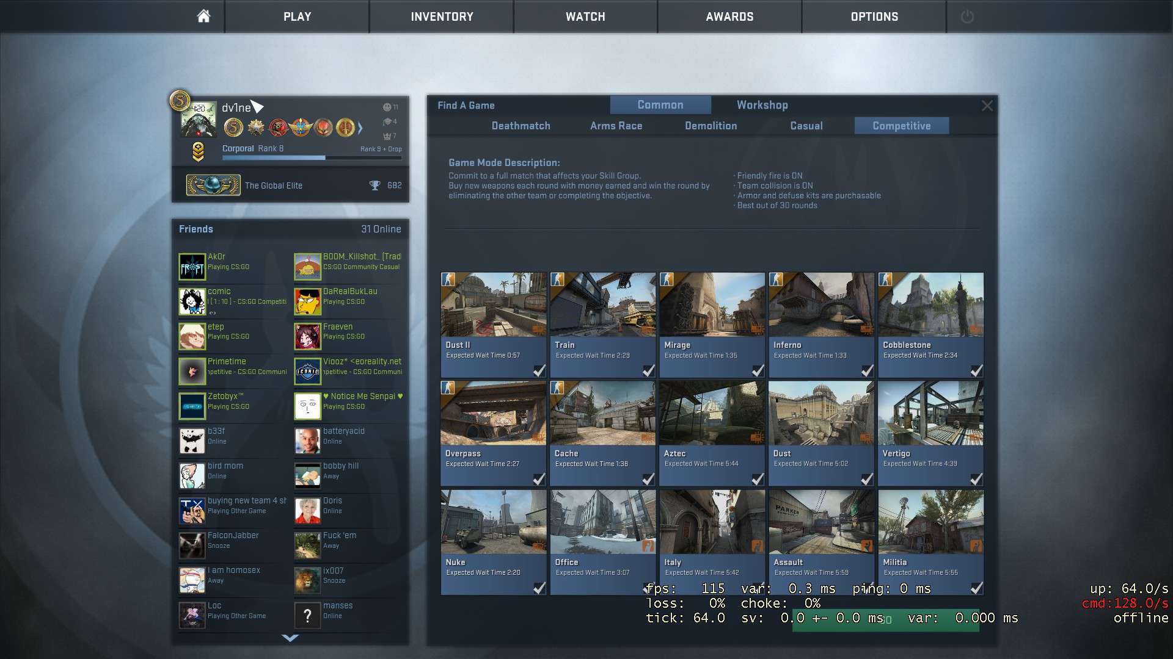The width and height of the screenshot is (1173, 659).
Task: Click the friendly commendations smiley icon
Action: (x=387, y=107)
